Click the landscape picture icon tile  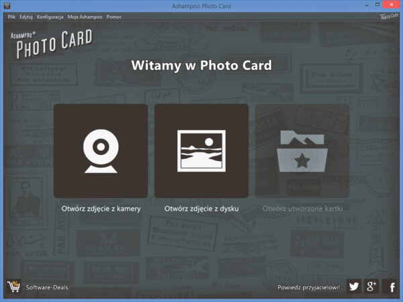coord(201,151)
